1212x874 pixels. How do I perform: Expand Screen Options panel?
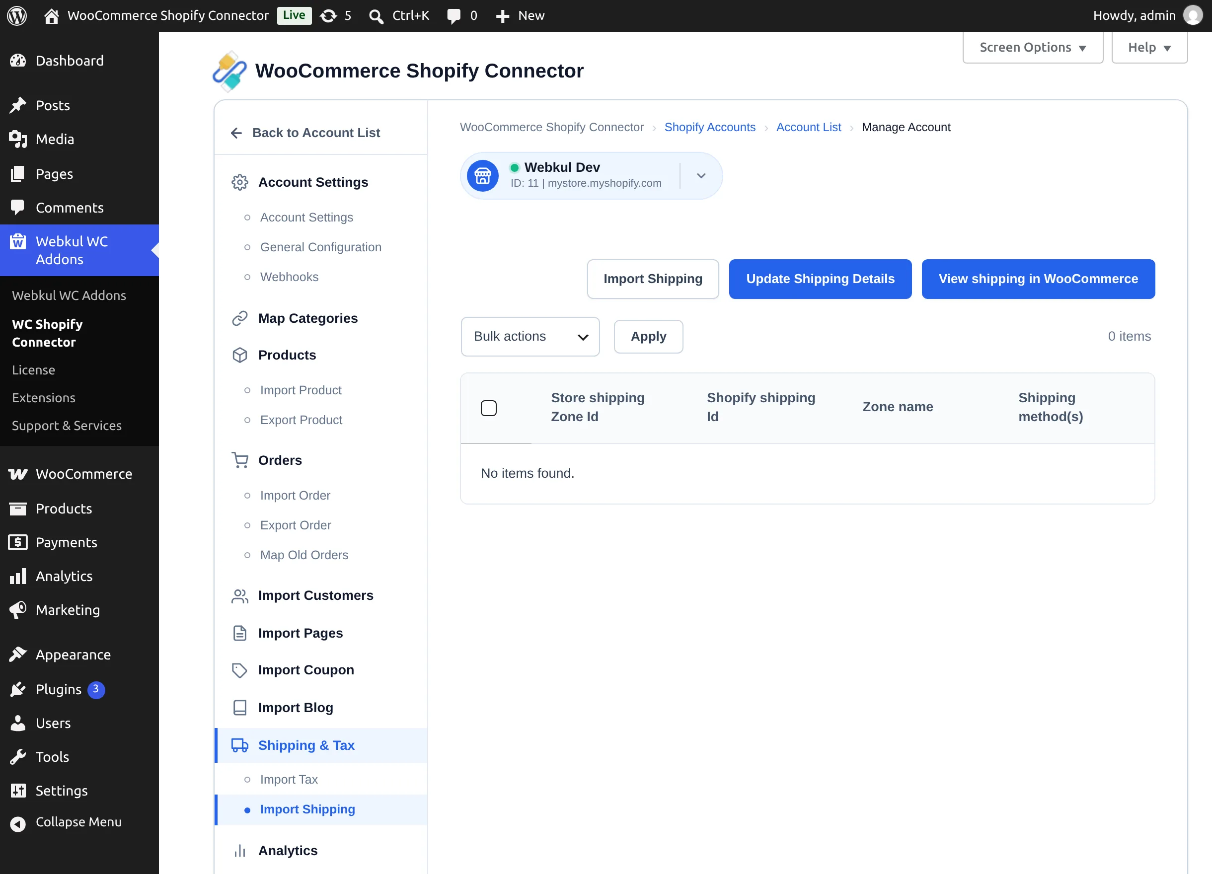point(1033,48)
